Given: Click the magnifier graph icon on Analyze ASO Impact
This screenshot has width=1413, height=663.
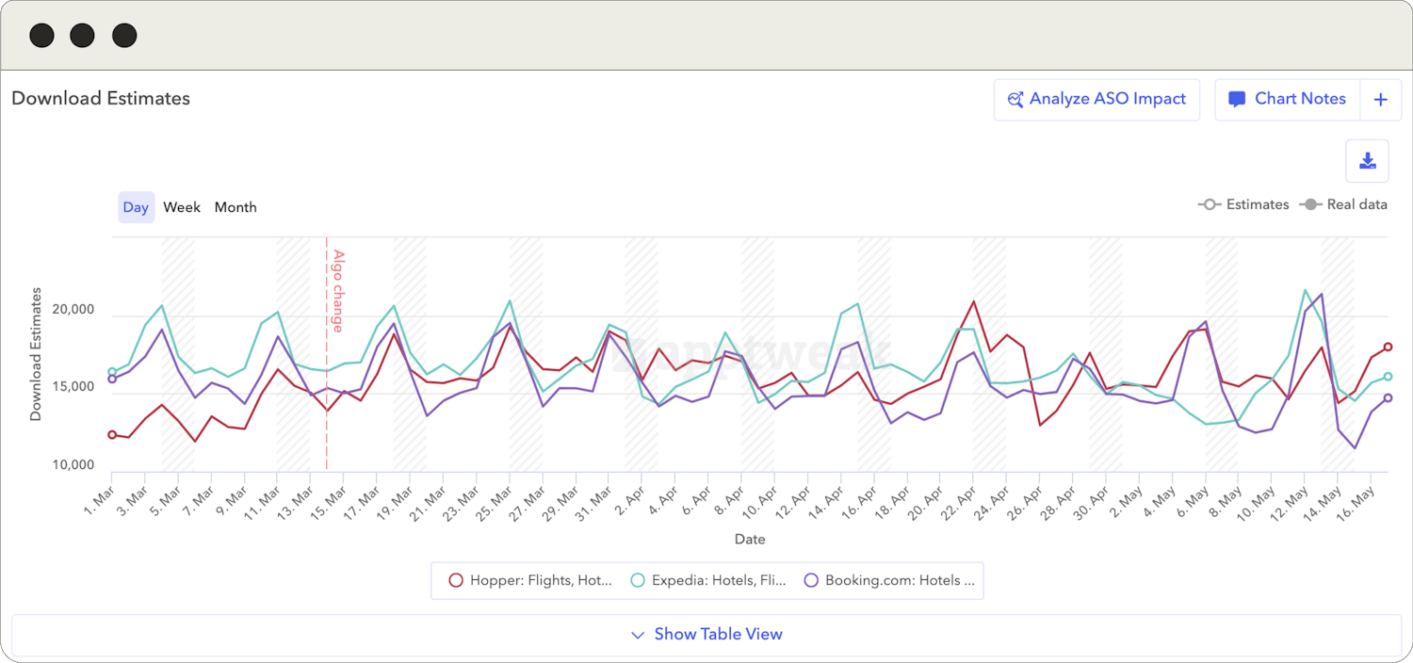Looking at the screenshot, I should (x=1016, y=98).
